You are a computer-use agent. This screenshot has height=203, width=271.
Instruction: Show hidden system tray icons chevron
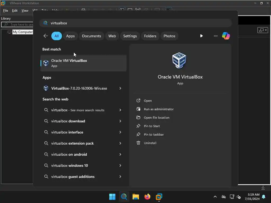(x=215, y=197)
